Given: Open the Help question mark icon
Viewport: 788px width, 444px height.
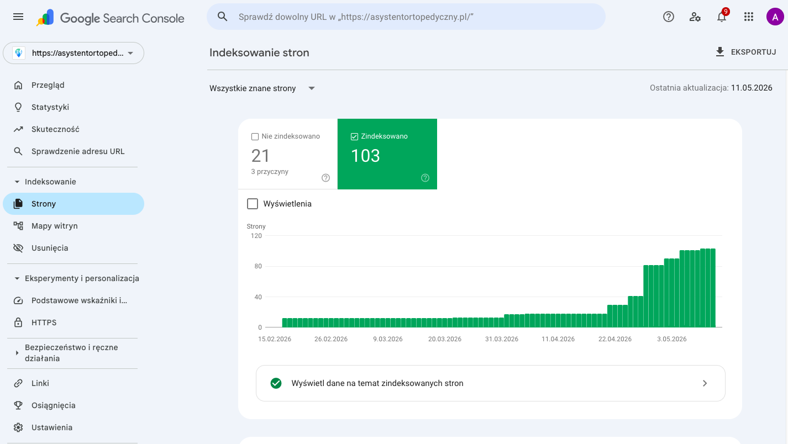Looking at the screenshot, I should [x=669, y=17].
